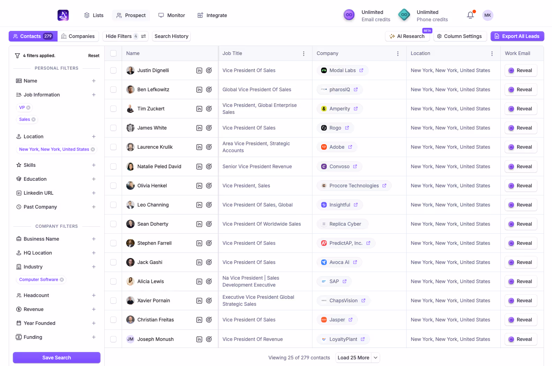Open Tim Zuckert's LinkedIn icon
This screenshot has height=366, width=552.
(x=199, y=109)
